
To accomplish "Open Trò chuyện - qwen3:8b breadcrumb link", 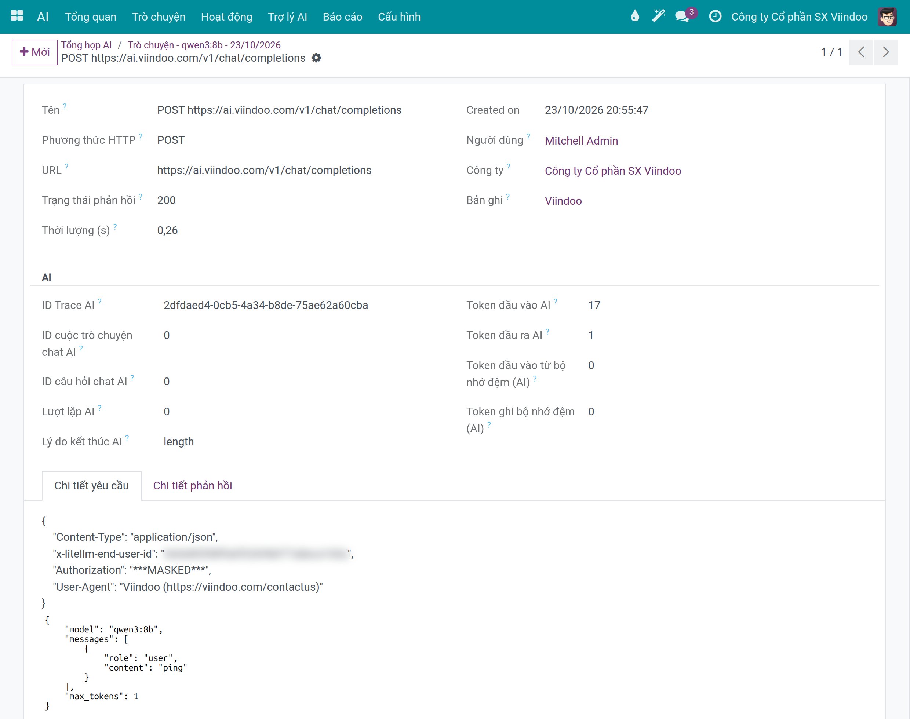I will 204,45.
